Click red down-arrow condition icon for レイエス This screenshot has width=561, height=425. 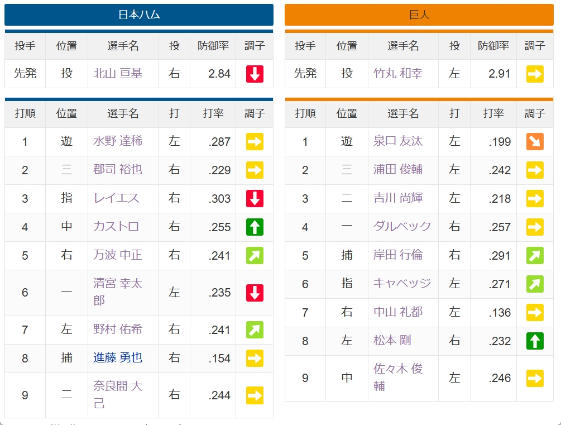[255, 198]
